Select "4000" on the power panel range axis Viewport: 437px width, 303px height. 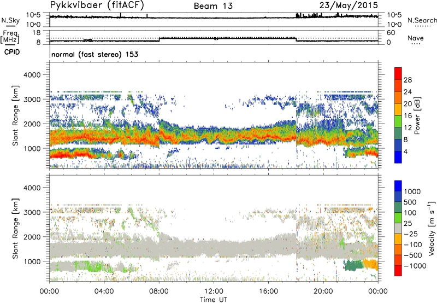(x=32, y=75)
